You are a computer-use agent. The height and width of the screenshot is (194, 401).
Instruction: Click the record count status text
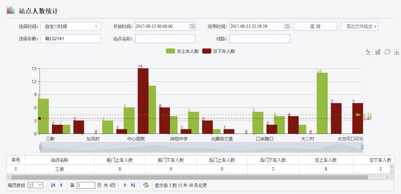[x=180, y=185]
